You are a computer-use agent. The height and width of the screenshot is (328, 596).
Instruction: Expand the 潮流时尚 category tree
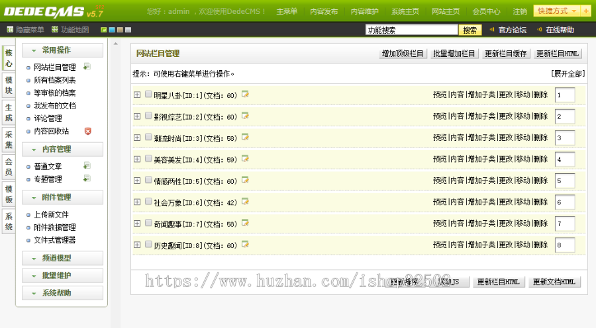137,138
